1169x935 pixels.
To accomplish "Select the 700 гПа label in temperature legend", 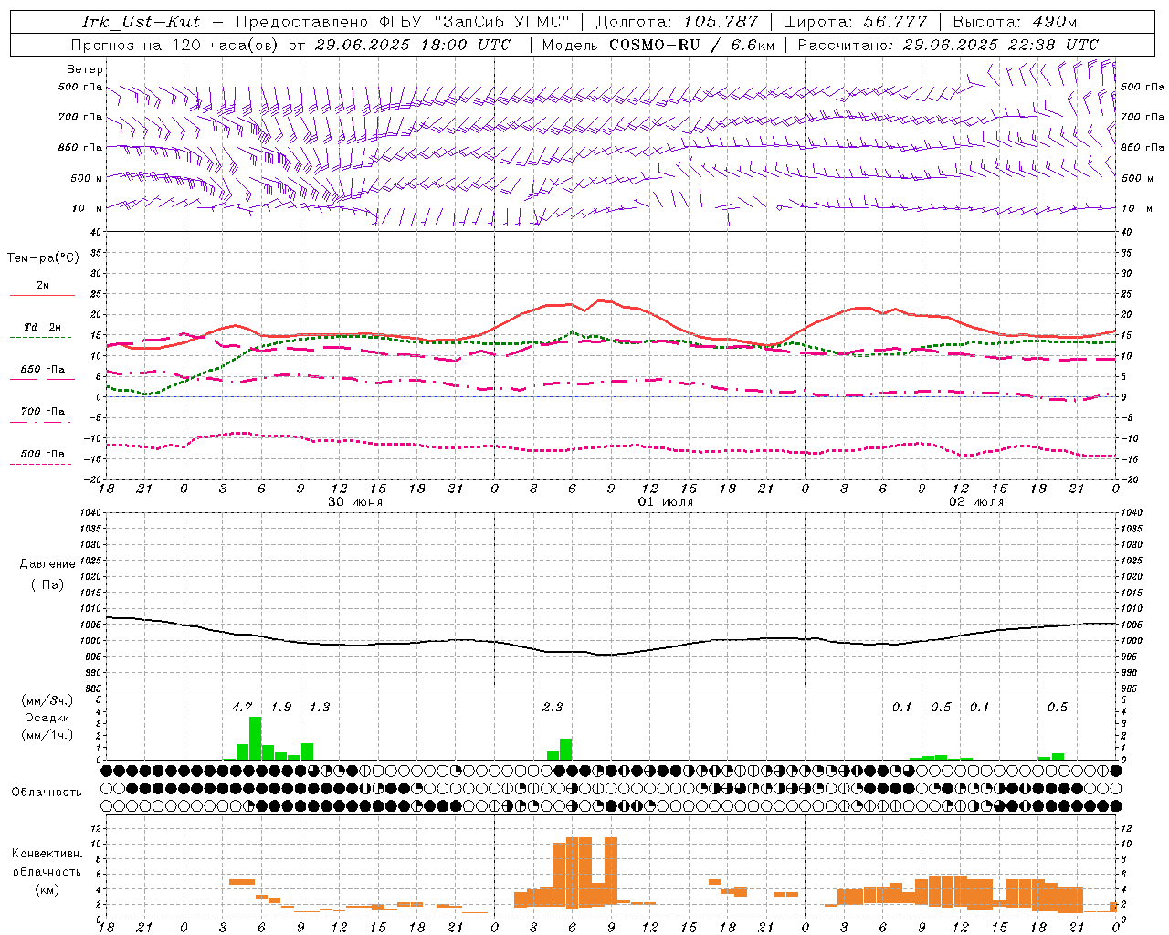I will [42, 411].
